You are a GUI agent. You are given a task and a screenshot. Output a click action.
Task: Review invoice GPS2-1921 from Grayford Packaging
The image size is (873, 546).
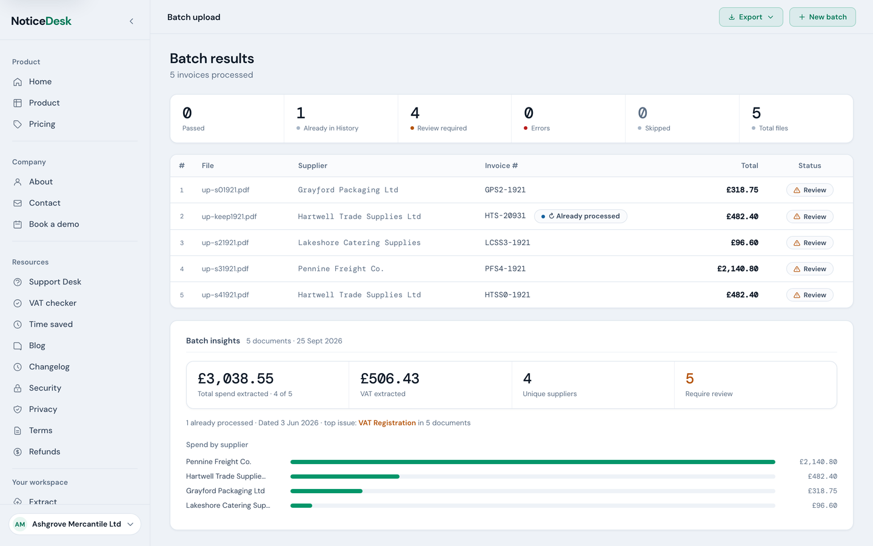tap(810, 190)
